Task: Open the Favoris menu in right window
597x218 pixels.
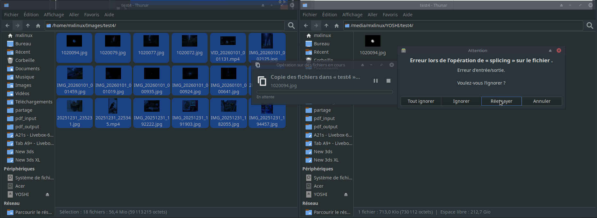Action: (390, 15)
